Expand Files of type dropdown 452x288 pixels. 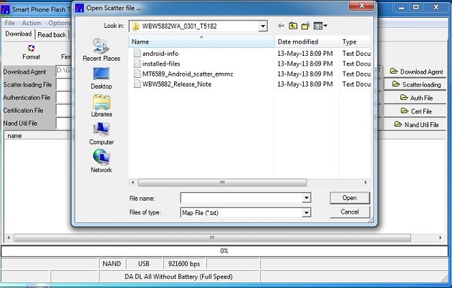[306, 213]
